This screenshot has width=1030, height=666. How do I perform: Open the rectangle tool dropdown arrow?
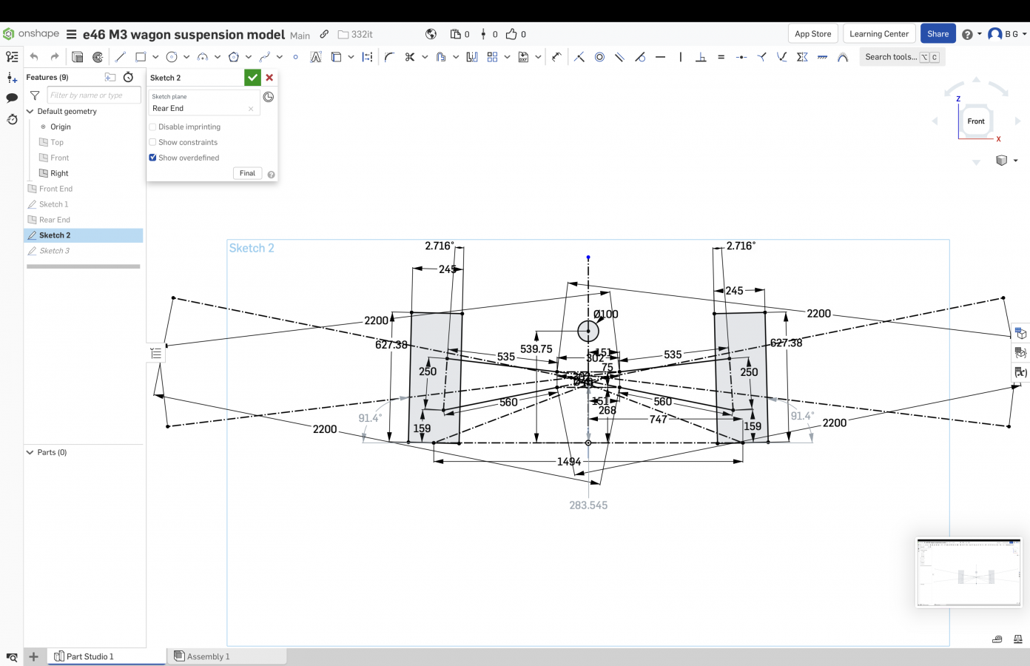coord(155,57)
